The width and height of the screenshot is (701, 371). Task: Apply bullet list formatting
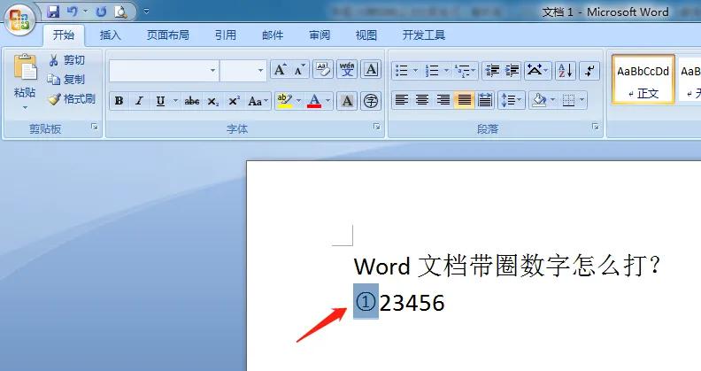point(402,70)
